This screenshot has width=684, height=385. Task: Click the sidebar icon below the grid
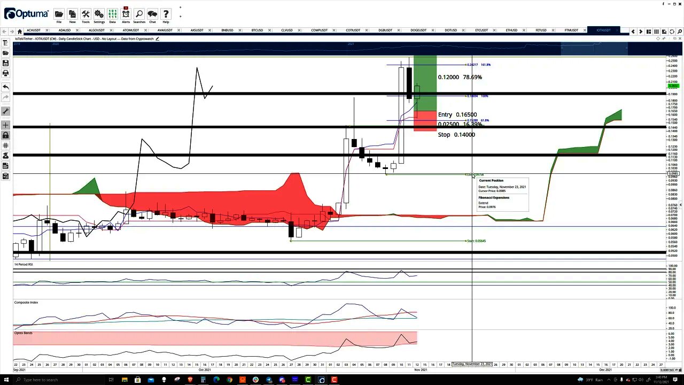coord(5,156)
